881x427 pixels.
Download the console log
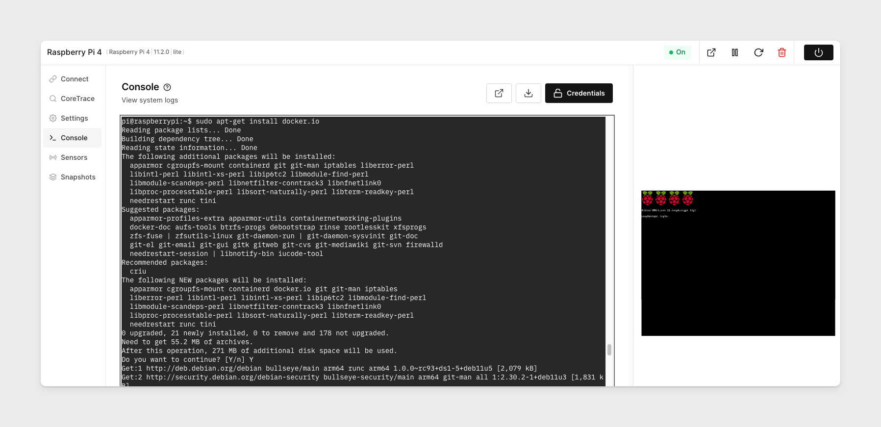pyautogui.click(x=529, y=93)
